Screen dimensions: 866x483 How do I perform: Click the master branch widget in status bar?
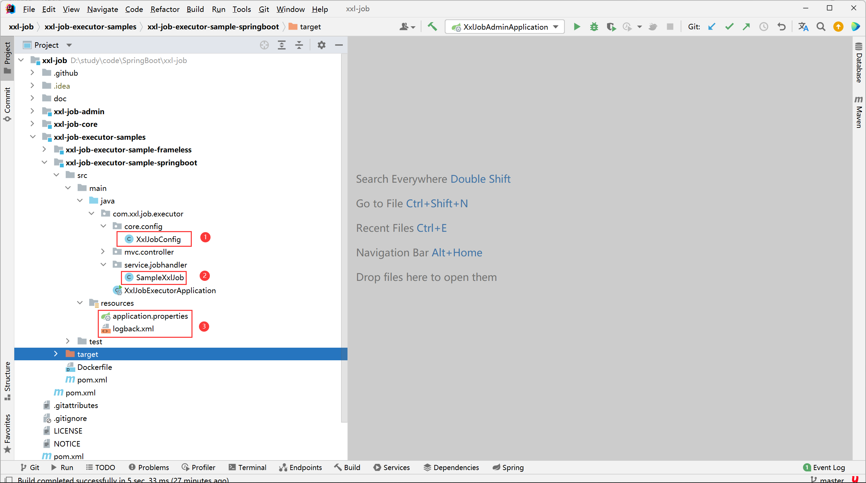827,480
